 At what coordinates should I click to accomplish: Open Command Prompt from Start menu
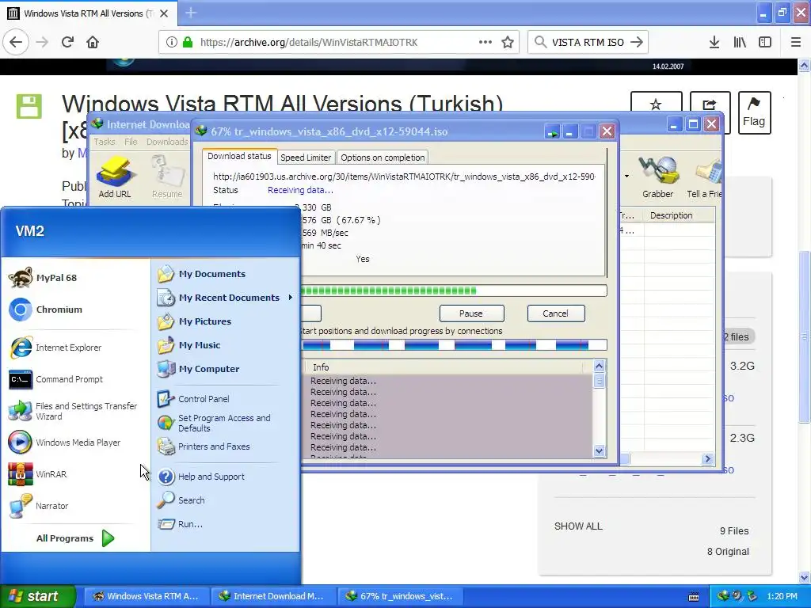coord(56,379)
